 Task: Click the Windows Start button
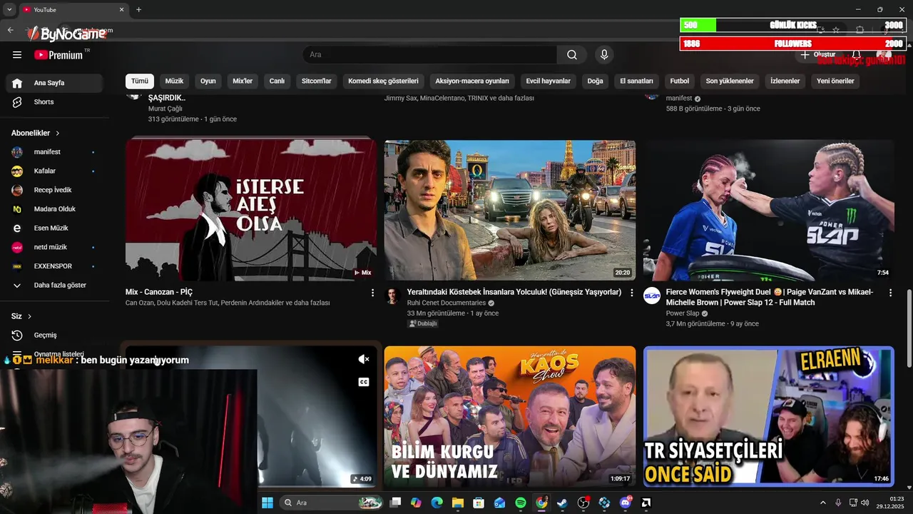click(x=267, y=503)
